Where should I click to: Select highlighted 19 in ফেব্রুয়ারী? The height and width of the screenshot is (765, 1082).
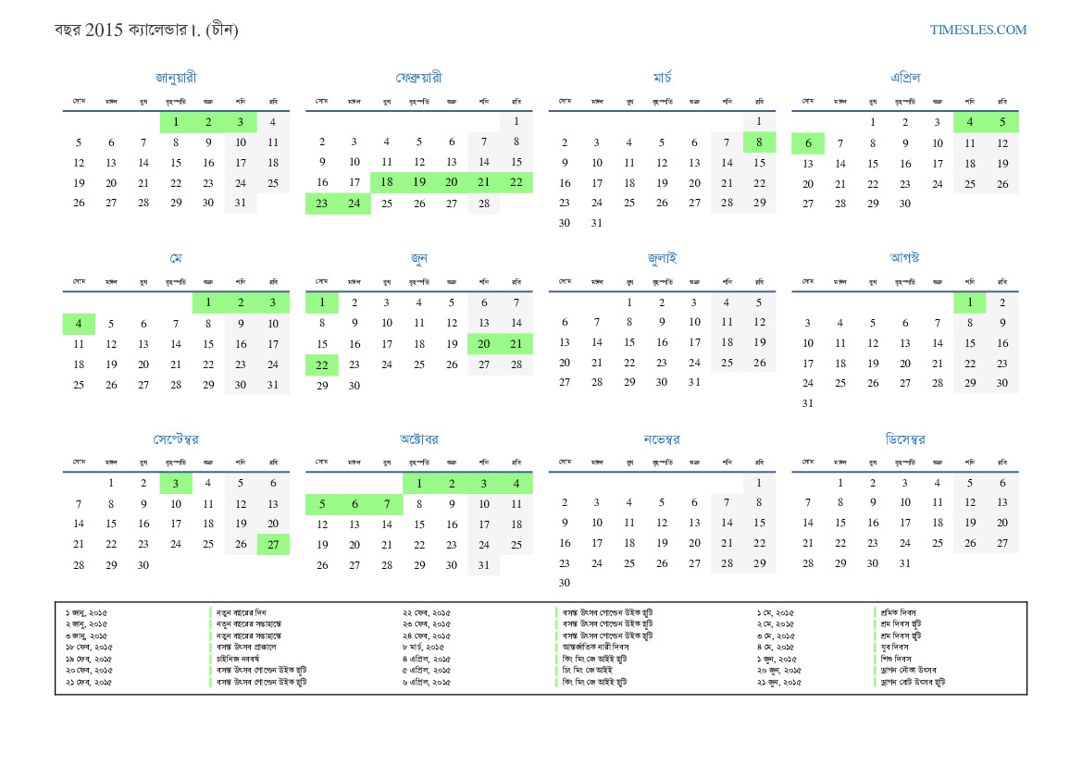click(419, 183)
